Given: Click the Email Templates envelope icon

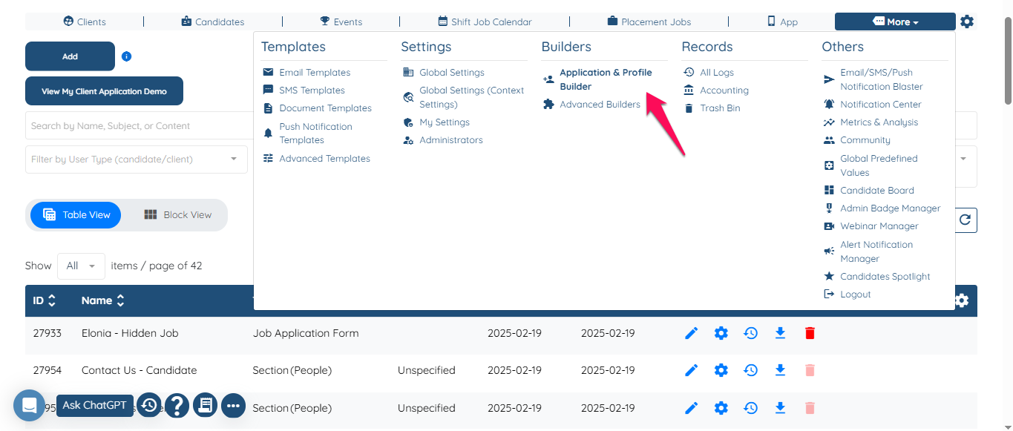Looking at the screenshot, I should (x=268, y=73).
